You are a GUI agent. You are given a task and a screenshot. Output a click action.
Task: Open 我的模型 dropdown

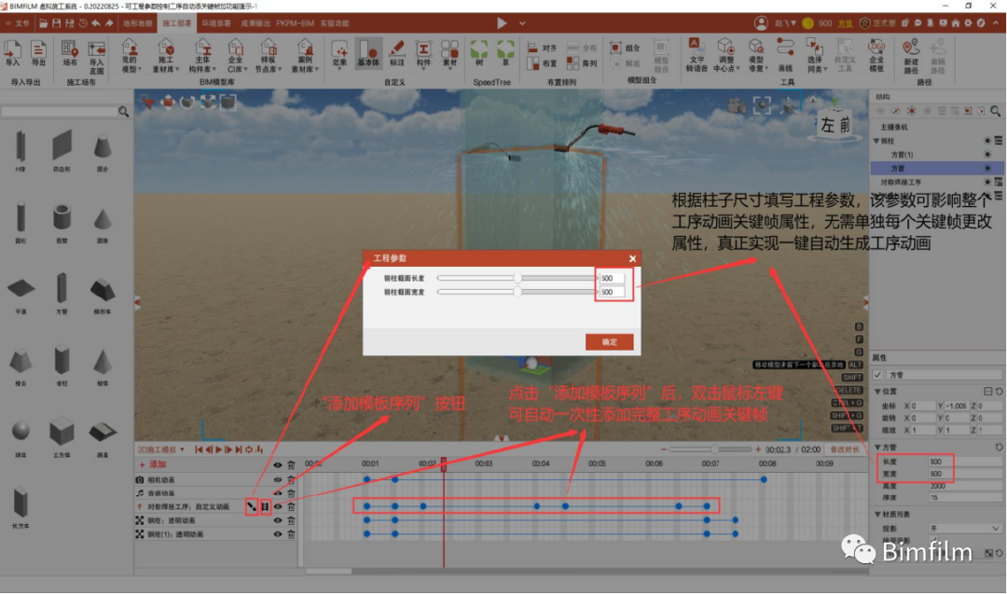click(x=131, y=56)
